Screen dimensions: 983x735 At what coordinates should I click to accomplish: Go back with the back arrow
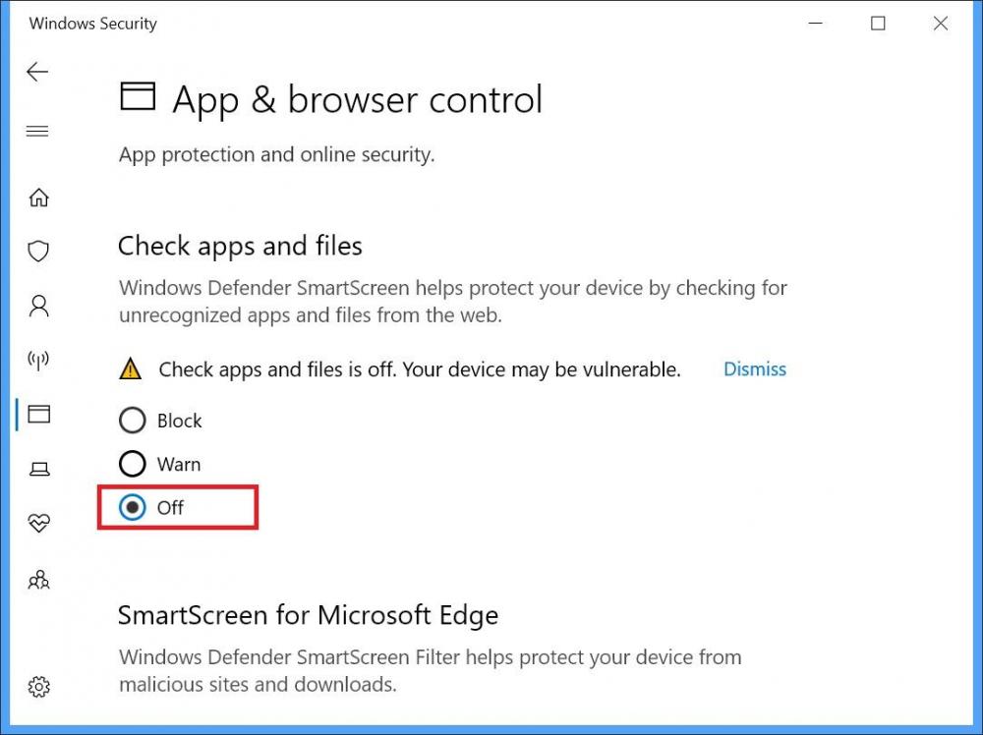pos(37,72)
